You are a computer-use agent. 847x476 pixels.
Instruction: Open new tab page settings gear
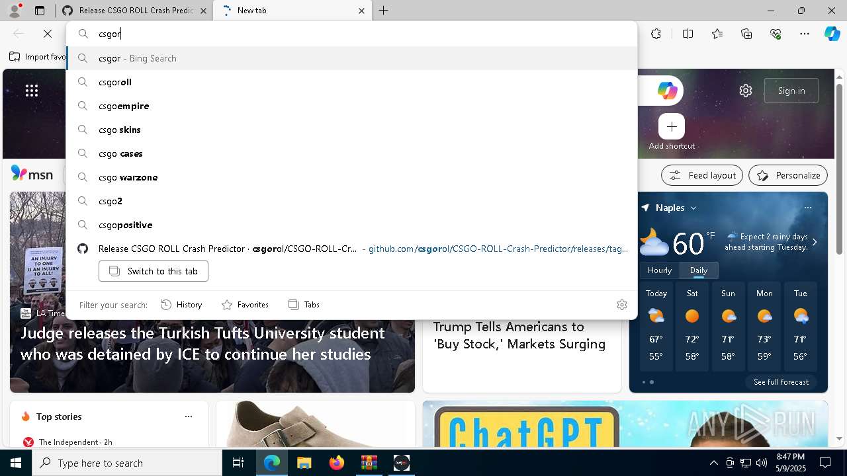click(x=746, y=91)
